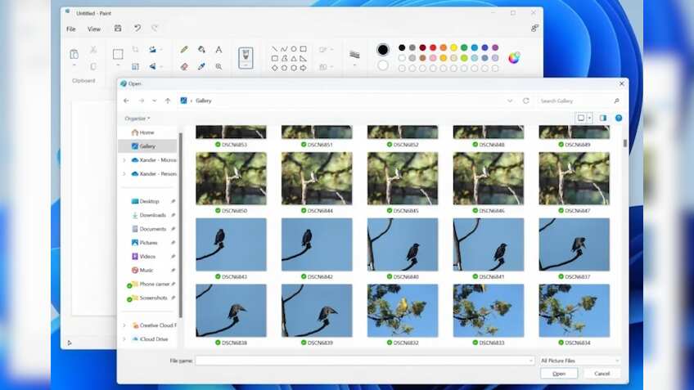Select the white Color 2 swatch
The image size is (694, 390).
pyautogui.click(x=383, y=66)
